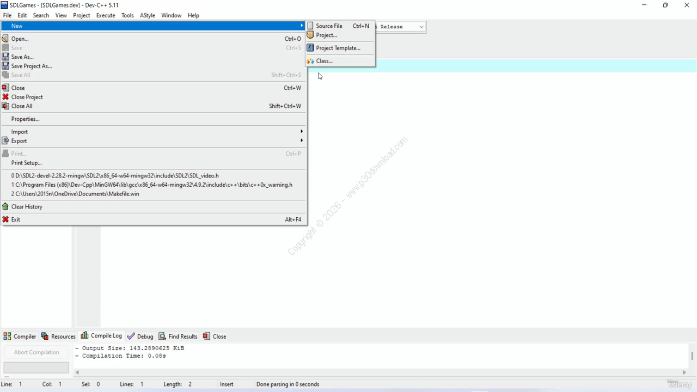
Task: Expand the Export submenu arrow
Action: click(x=302, y=140)
